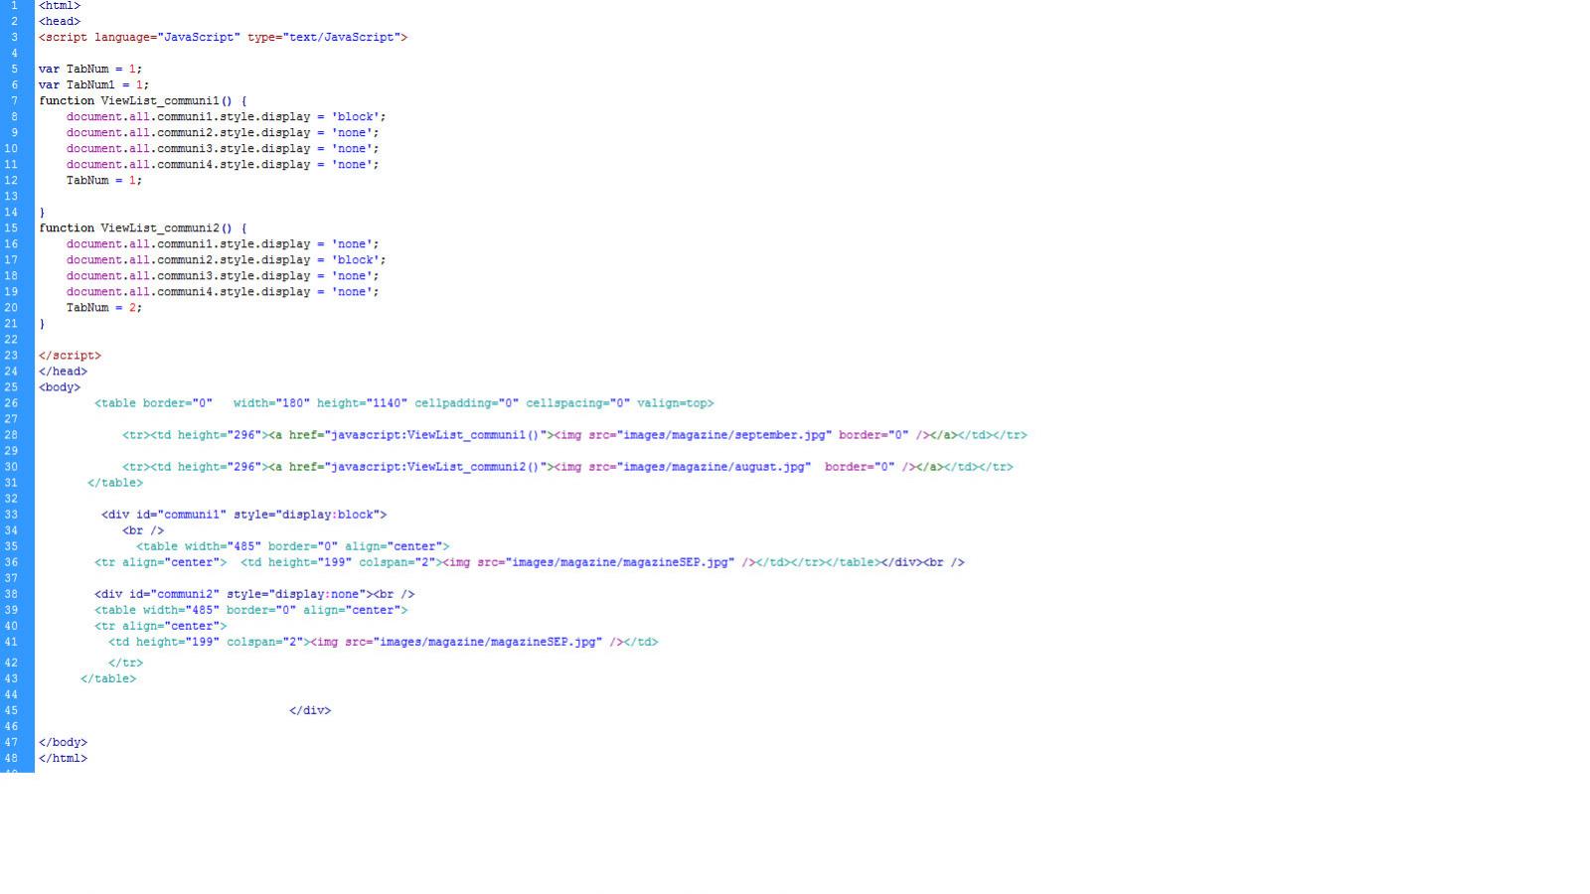Click the 'function ViewList_communi2()' definition line
This screenshot has width=1590, height=894.
click(143, 228)
